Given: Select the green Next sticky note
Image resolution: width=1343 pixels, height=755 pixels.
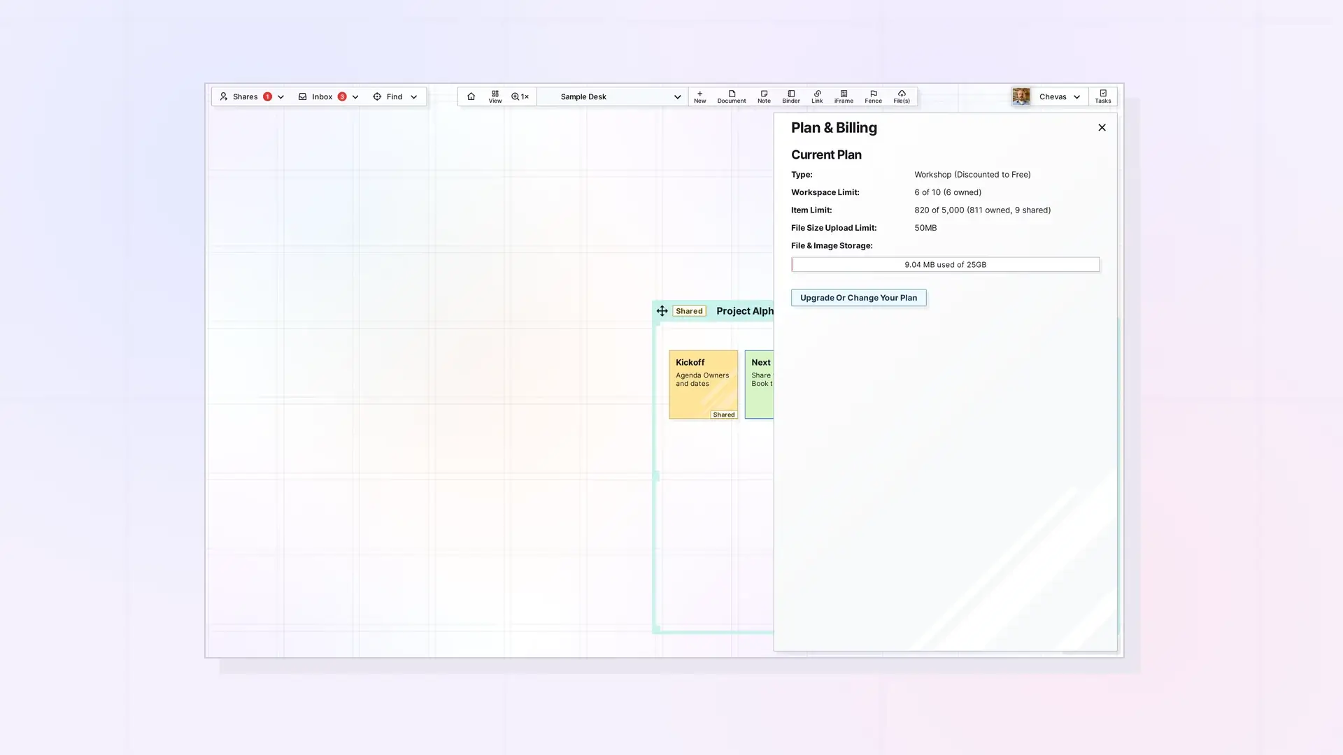Looking at the screenshot, I should [760, 384].
